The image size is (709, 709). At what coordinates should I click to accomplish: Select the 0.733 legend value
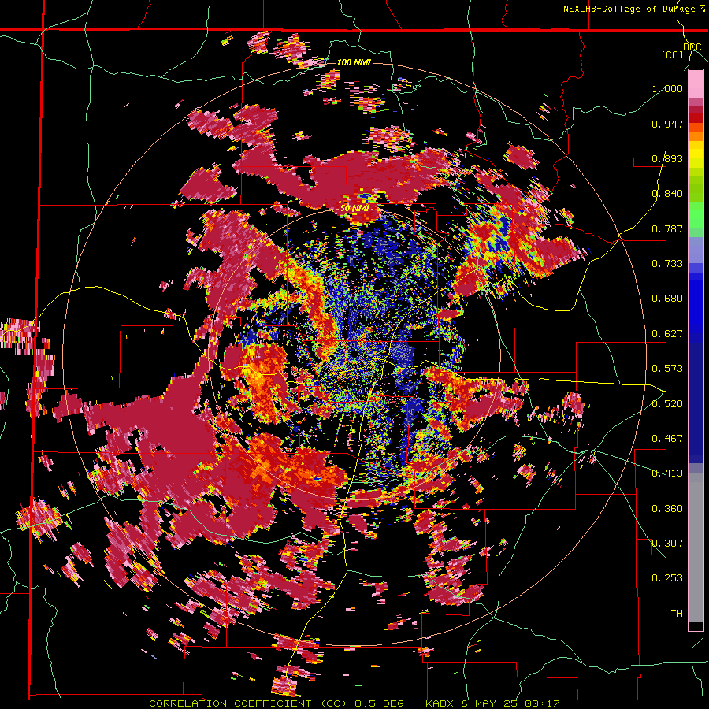[x=667, y=264]
